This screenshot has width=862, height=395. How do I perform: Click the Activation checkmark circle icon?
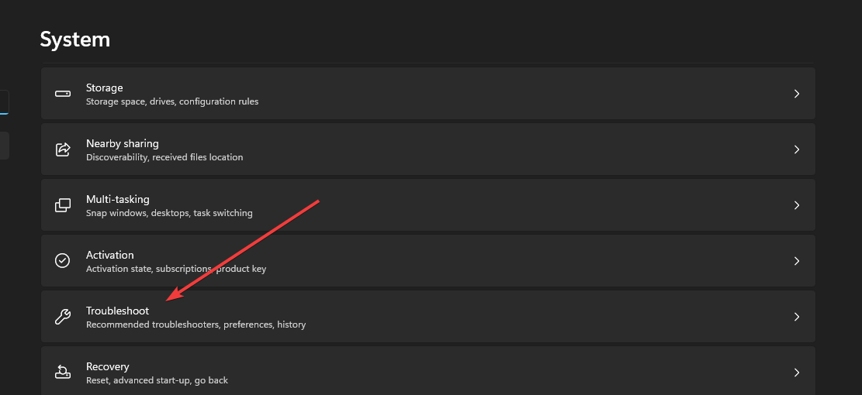tap(63, 261)
